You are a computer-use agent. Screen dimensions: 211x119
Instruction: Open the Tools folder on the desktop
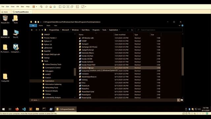(x=15, y=19)
